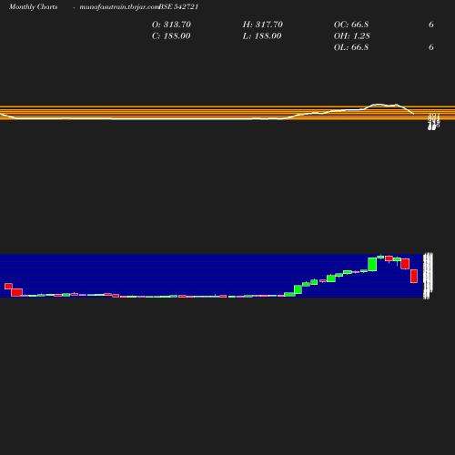
Task: Click the 'OL: 66.8' value
Action: tap(351, 47)
